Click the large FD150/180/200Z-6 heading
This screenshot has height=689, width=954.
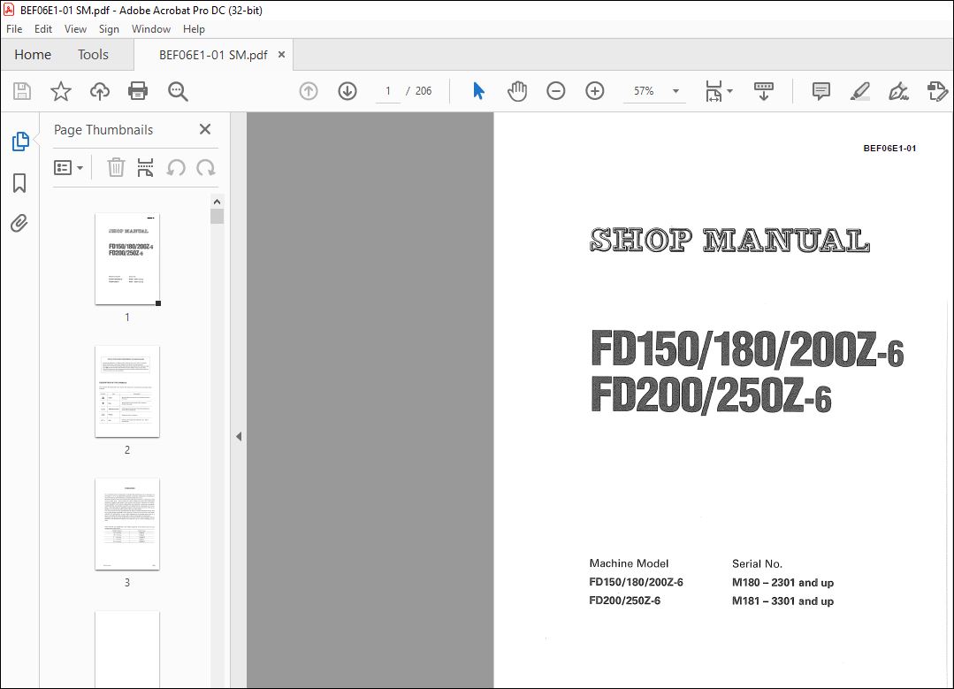tap(747, 349)
